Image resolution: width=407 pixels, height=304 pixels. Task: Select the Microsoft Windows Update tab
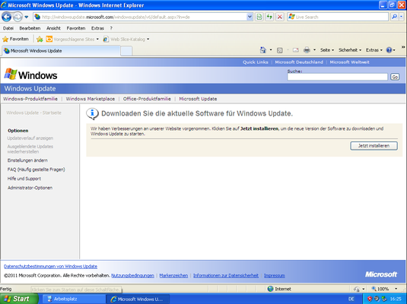point(62,51)
